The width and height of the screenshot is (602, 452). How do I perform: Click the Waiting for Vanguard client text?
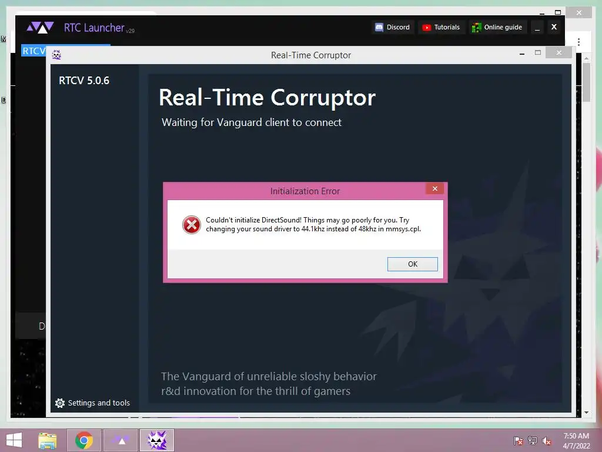pyautogui.click(x=252, y=122)
